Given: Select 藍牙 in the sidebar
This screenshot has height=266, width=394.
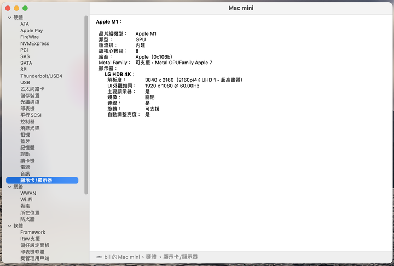Looking at the screenshot, I should click(x=25, y=141).
